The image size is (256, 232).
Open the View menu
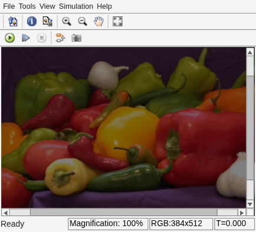pos(47,6)
